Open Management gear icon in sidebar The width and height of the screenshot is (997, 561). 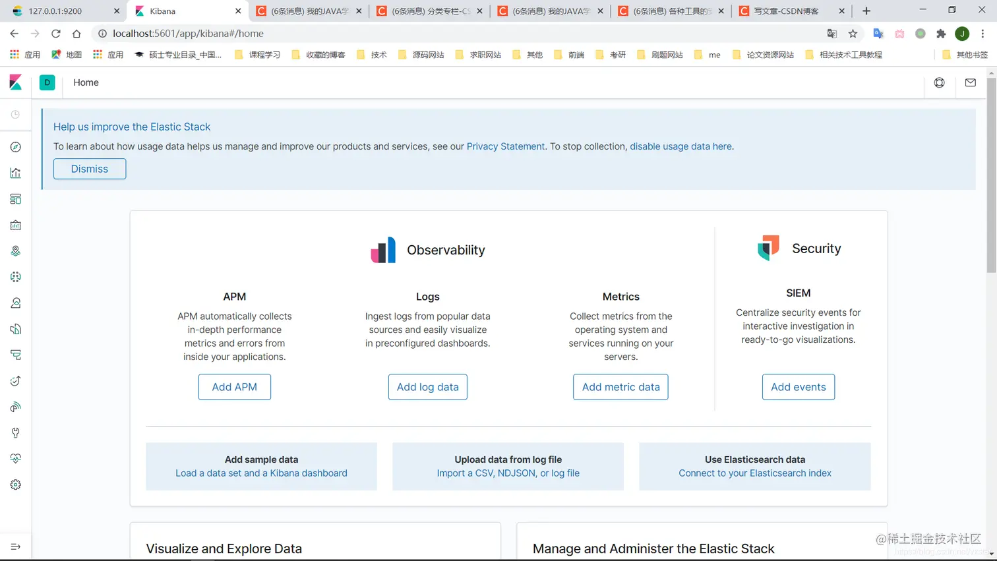pos(16,485)
